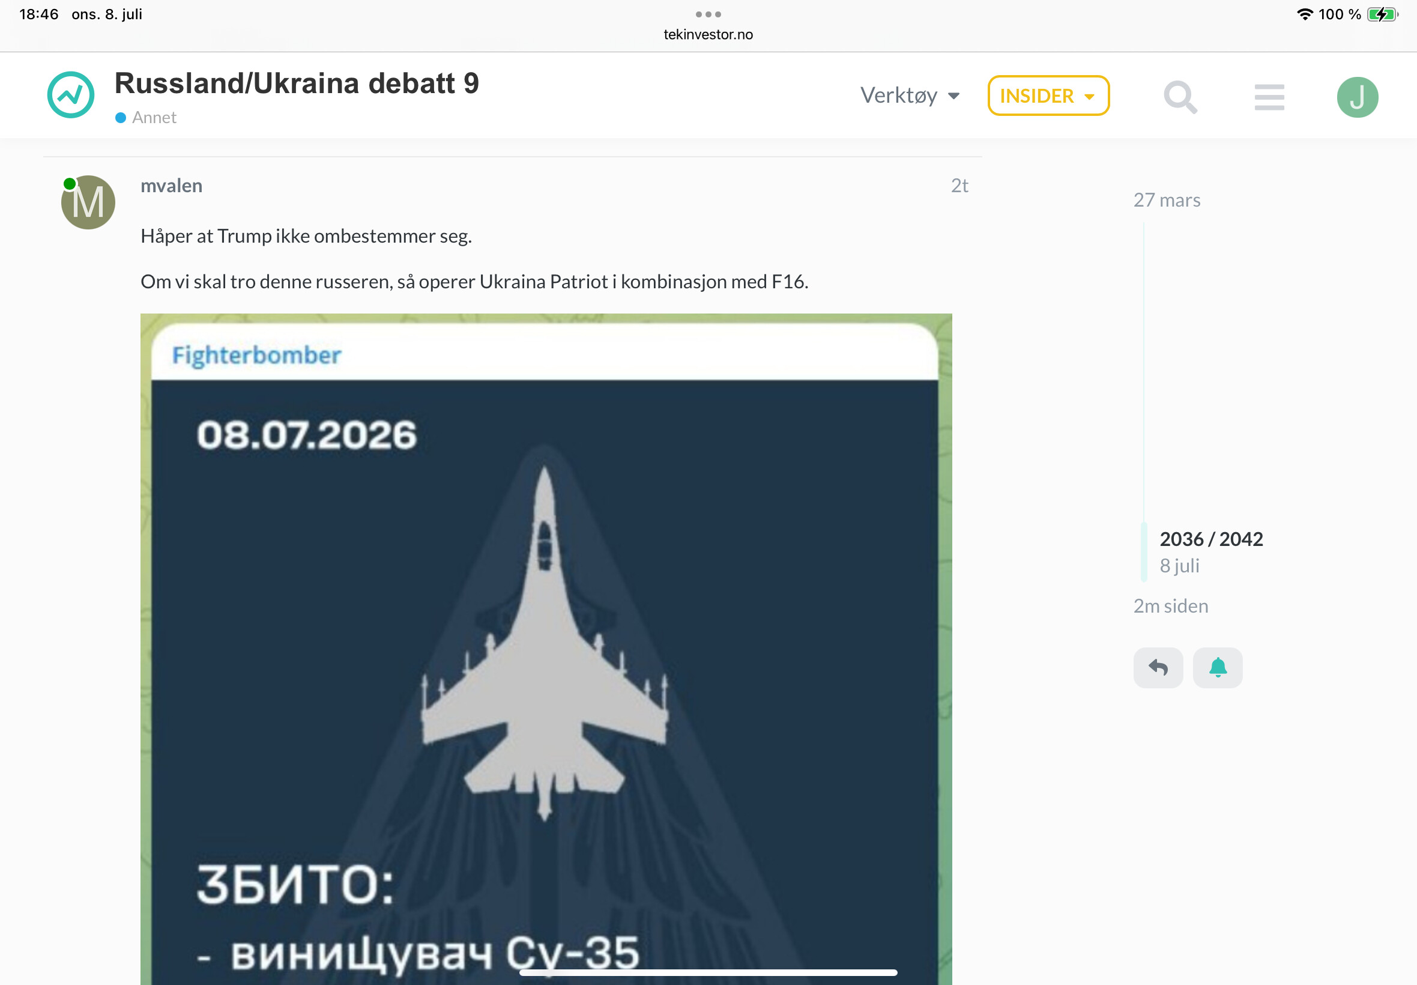Tap the tekinvestor.no address bar
The height and width of the screenshot is (985, 1417).
tap(708, 35)
